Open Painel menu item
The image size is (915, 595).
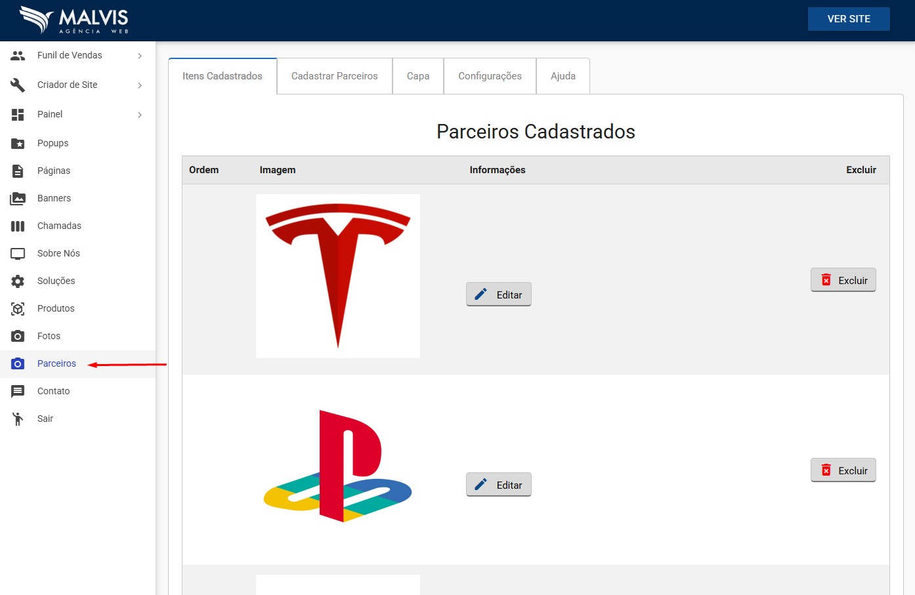tap(77, 115)
